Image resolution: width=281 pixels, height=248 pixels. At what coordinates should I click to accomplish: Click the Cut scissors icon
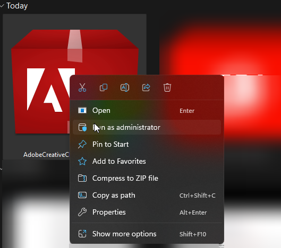(x=82, y=87)
